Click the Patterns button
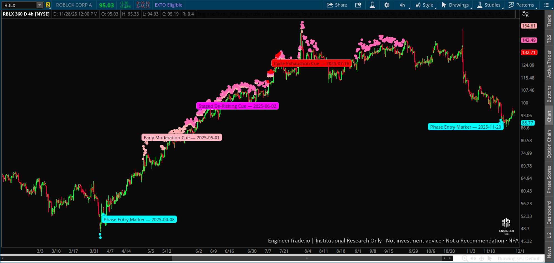554x263 pixels. point(521,5)
